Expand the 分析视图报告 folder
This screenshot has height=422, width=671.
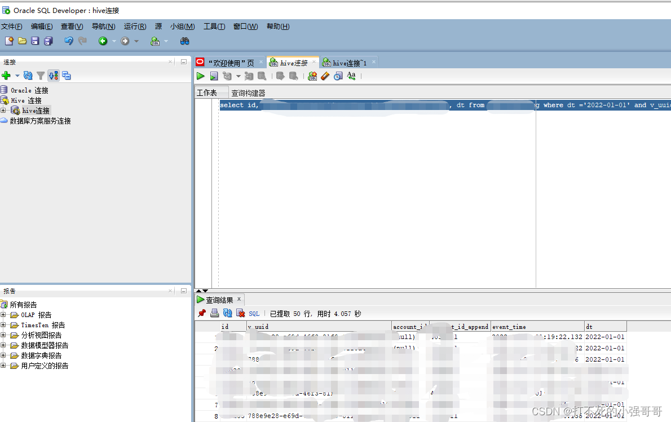click(x=3, y=335)
